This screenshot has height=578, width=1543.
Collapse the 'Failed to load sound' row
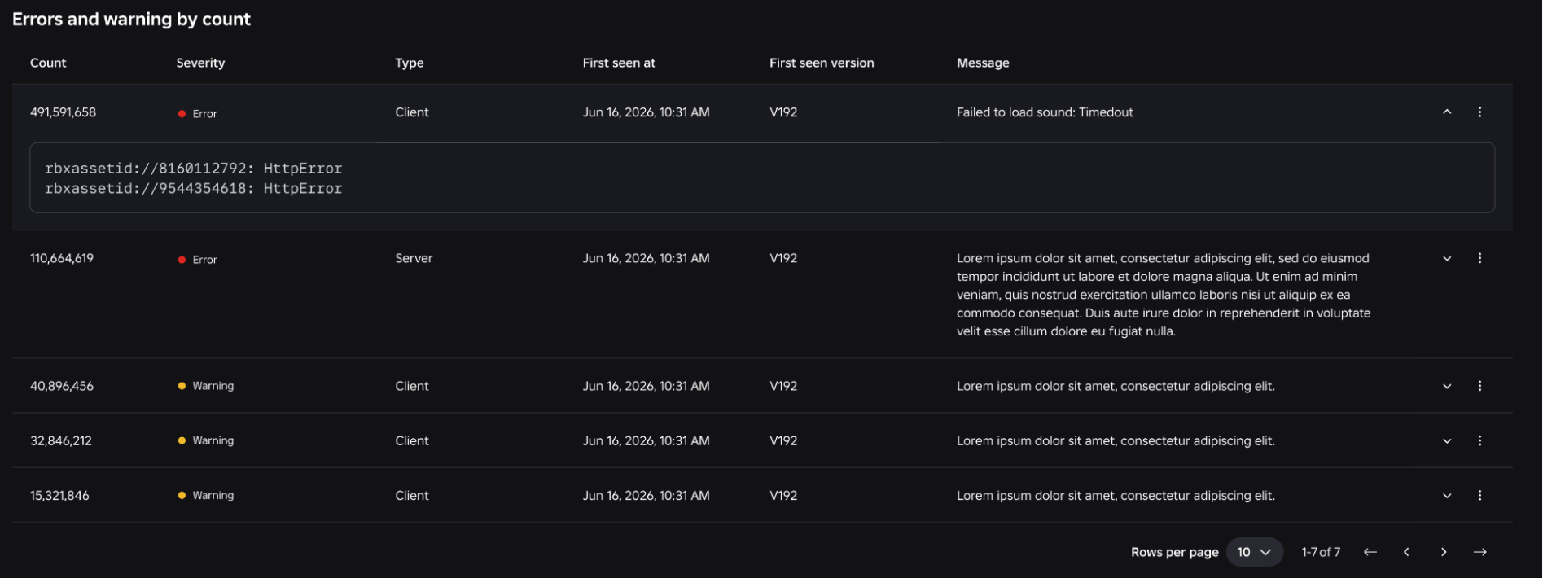click(1447, 112)
